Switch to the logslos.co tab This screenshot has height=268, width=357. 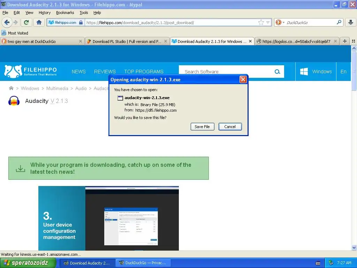coord(297,41)
